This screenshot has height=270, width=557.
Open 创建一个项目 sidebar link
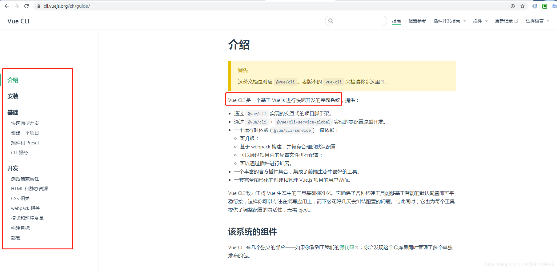pos(25,133)
